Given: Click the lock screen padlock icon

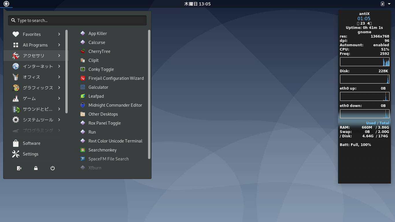Looking at the screenshot, I should point(36,168).
